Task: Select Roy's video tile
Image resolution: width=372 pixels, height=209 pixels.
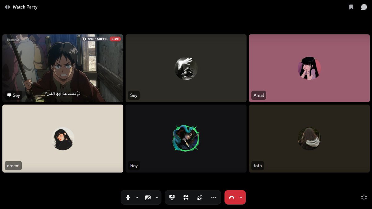Action: (x=186, y=139)
